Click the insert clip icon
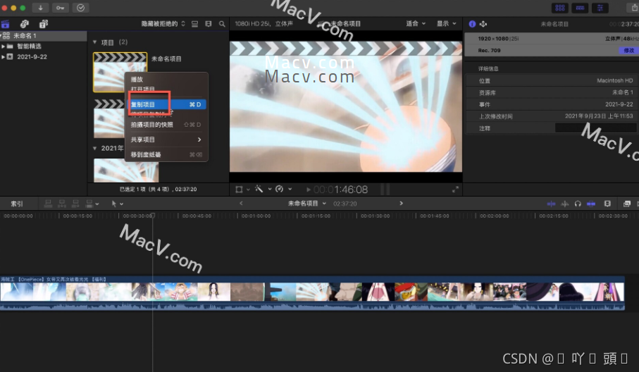This screenshot has height=372, width=639. tap(62, 204)
